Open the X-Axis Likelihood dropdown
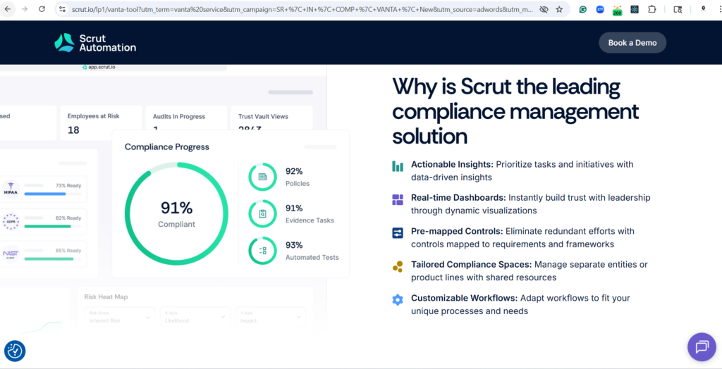Screen dimensions: 722x369 click(195, 318)
